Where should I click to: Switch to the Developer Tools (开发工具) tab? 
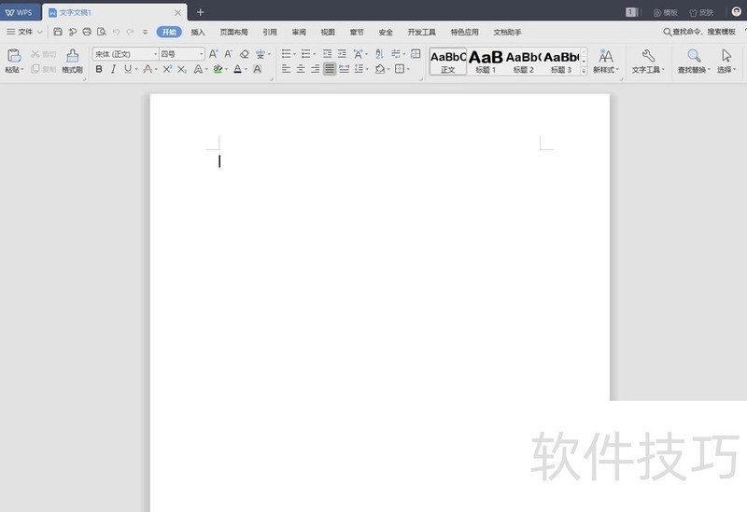[421, 32]
